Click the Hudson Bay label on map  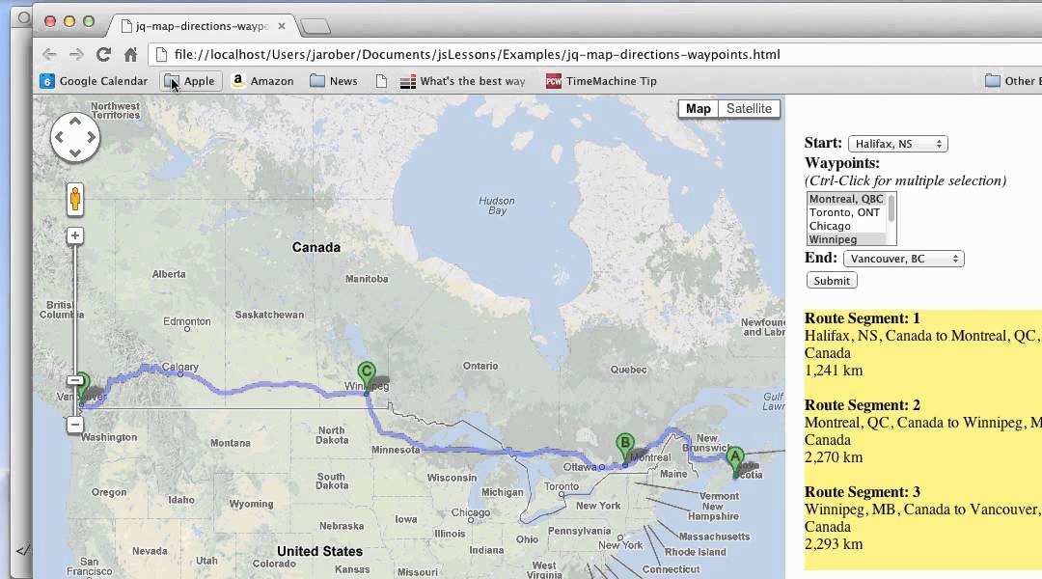pos(497,206)
